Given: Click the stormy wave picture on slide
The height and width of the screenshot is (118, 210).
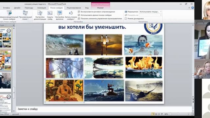Looking at the screenshot, I should [x=64, y=45].
